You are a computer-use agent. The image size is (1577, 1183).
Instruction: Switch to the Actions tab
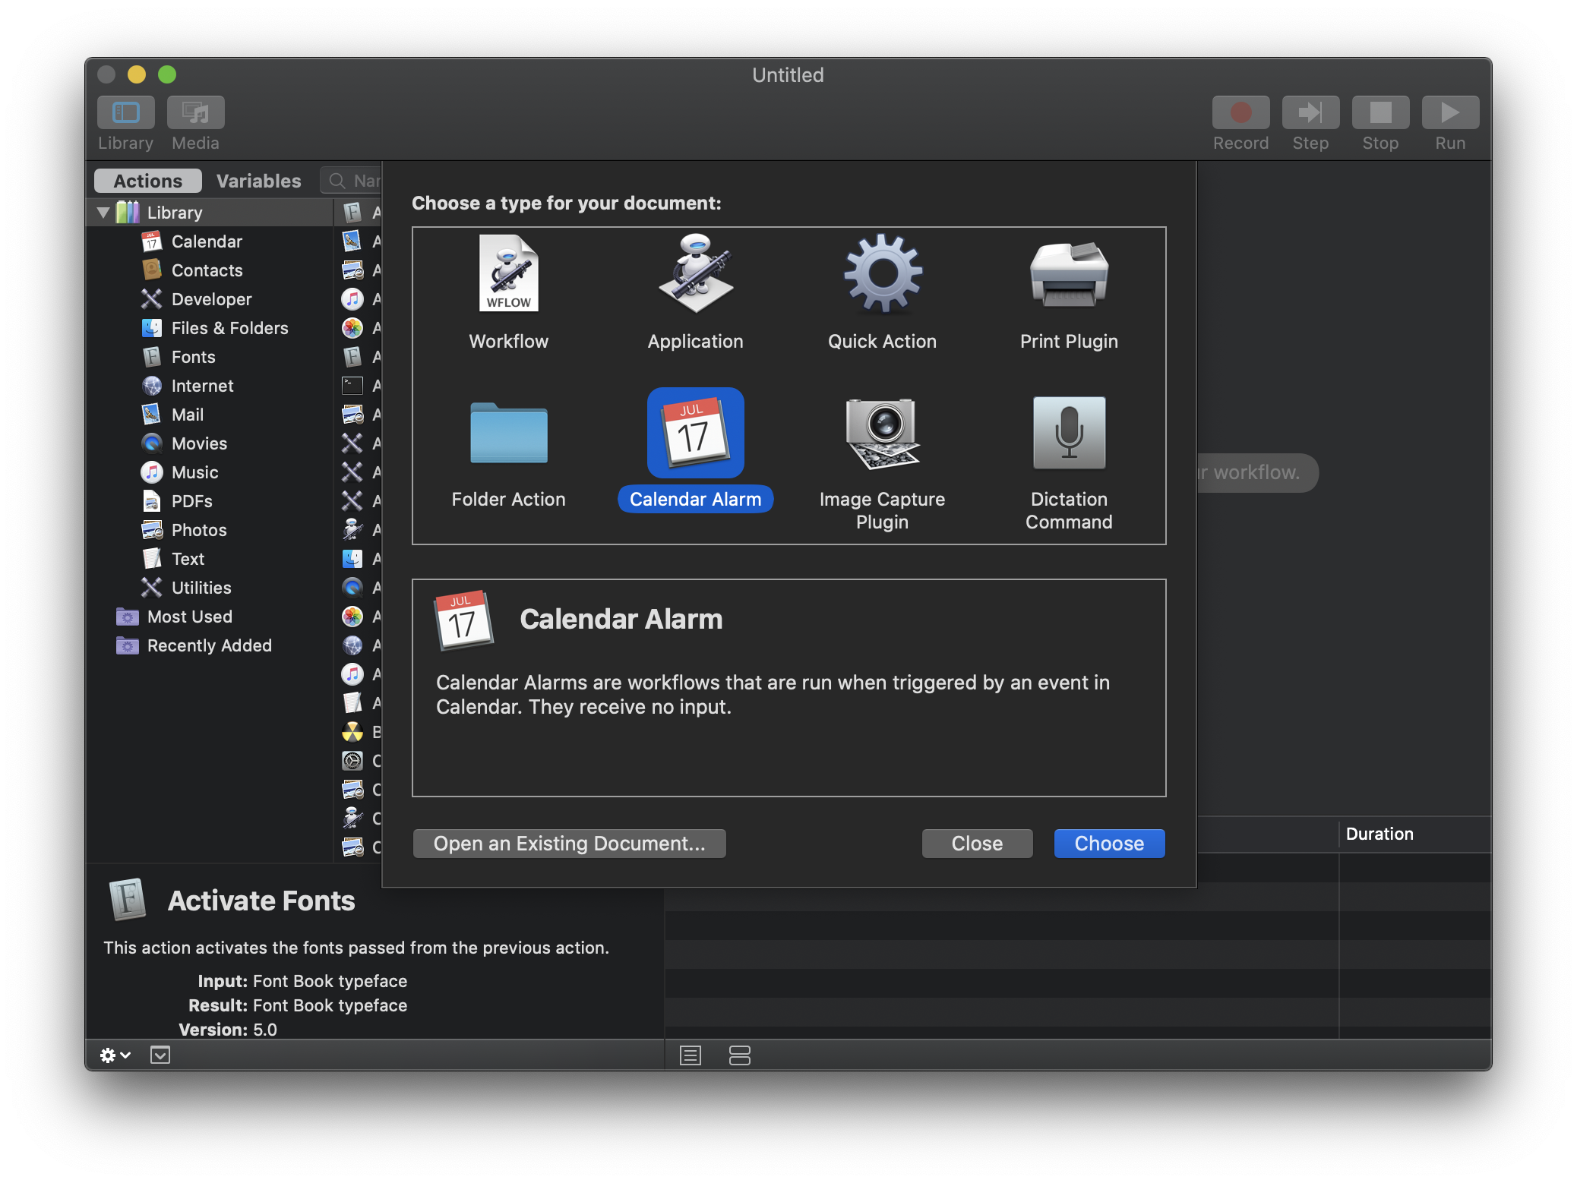coord(148,181)
